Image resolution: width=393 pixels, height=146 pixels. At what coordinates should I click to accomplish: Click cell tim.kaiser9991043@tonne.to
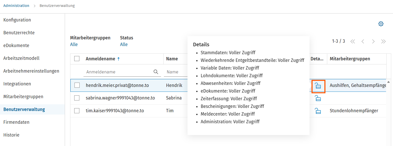[x=115, y=111]
